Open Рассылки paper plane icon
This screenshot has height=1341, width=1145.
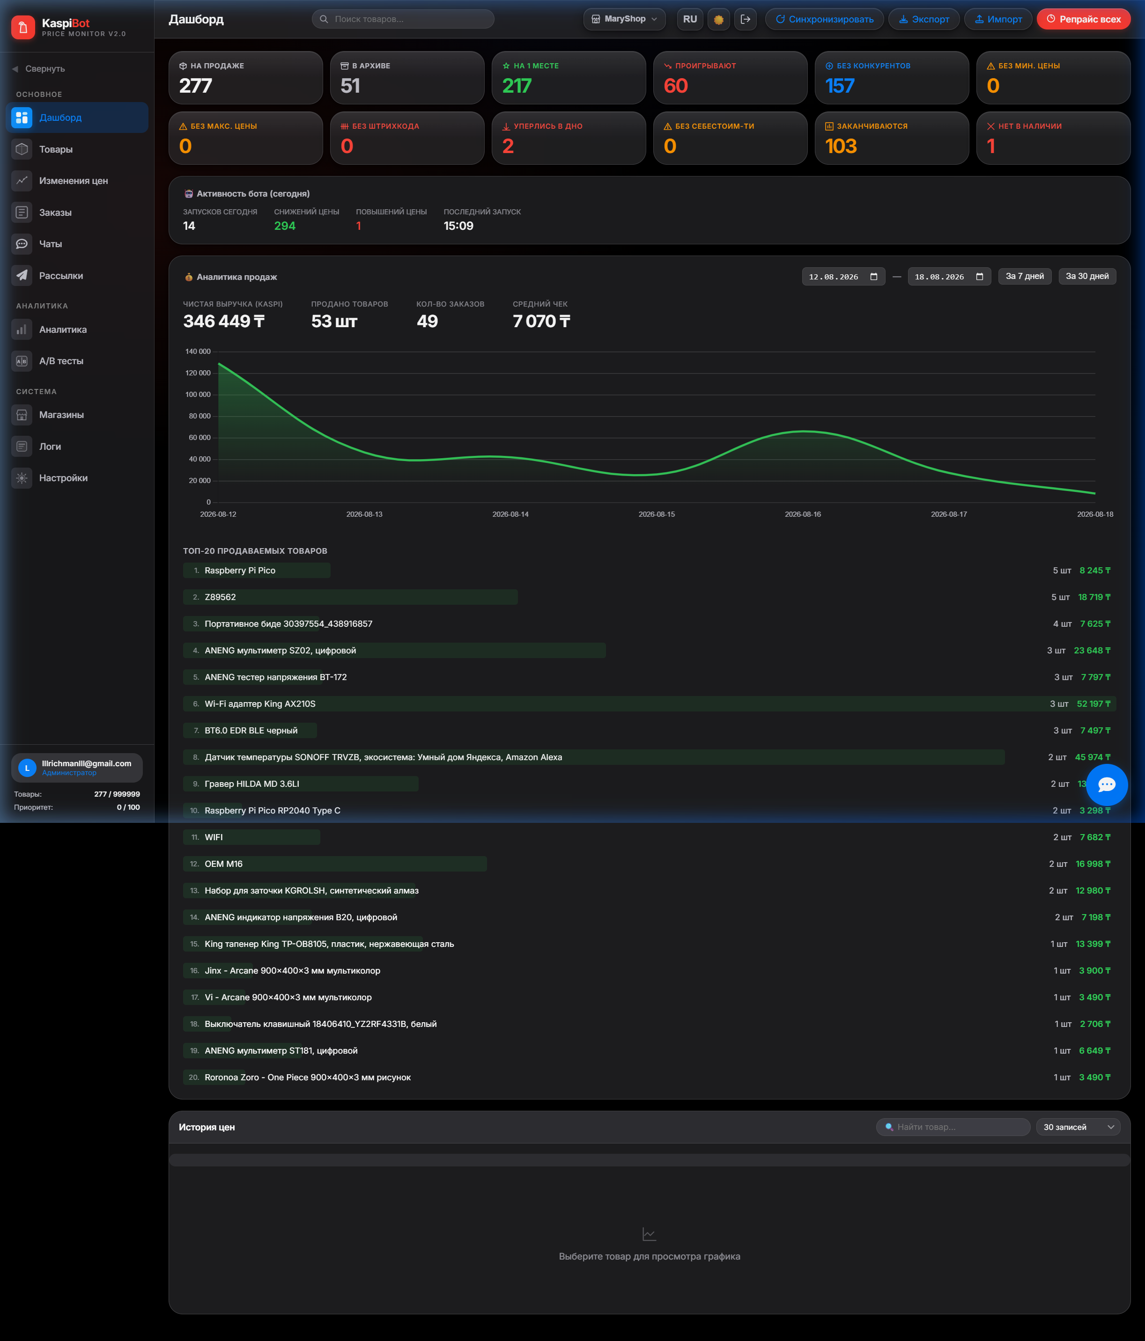[x=22, y=276]
